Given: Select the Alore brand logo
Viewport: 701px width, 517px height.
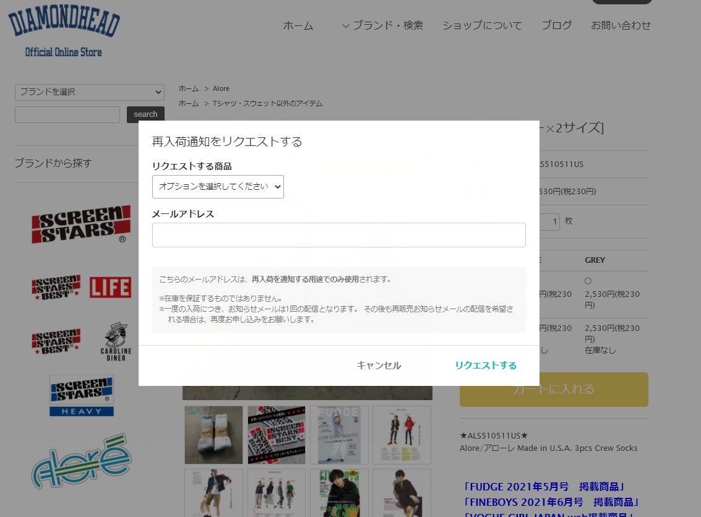Looking at the screenshot, I should coord(82,461).
